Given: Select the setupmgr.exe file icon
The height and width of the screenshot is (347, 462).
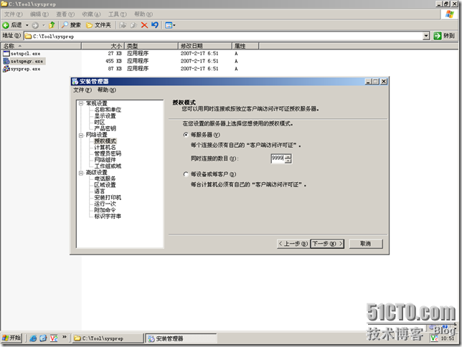Looking at the screenshot, I should pos(6,61).
